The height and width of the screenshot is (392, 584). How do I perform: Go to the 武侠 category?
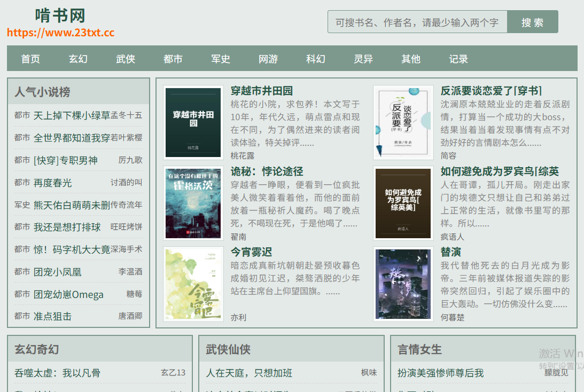[126, 59]
